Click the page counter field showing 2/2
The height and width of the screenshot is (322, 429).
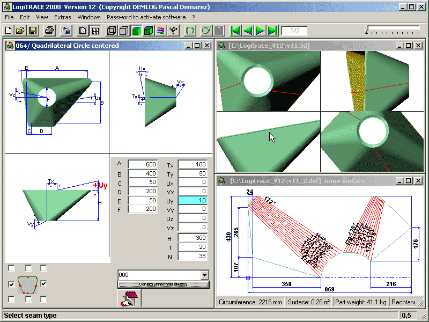pyautogui.click(x=294, y=31)
